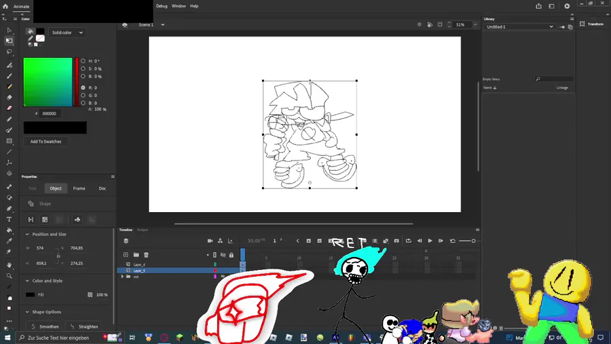Screen dimensions: 611x344
Task: Select the Line tool
Action: coord(9,152)
